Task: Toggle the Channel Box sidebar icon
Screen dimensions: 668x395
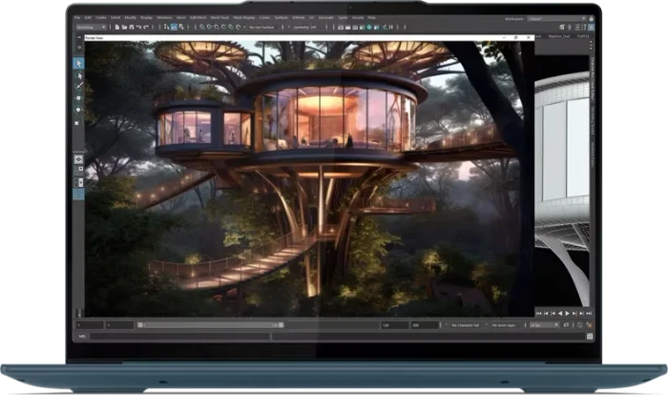Action: pyautogui.click(x=592, y=28)
